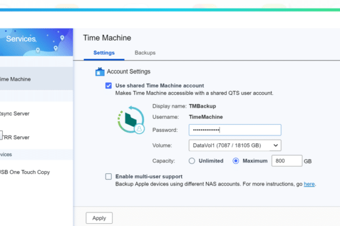Select the Maximum capacity radio button

click(236, 161)
